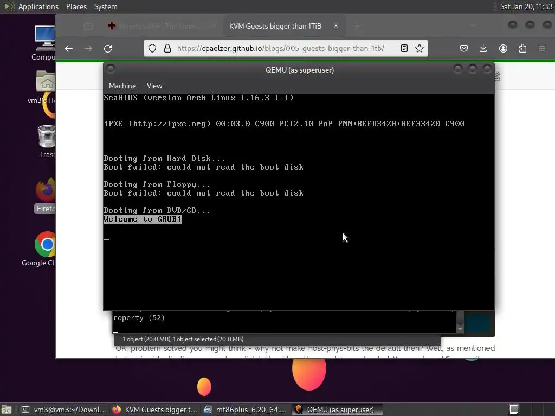The height and width of the screenshot is (416, 555).
Task: Open Trash desktop icon
Action: (47, 141)
